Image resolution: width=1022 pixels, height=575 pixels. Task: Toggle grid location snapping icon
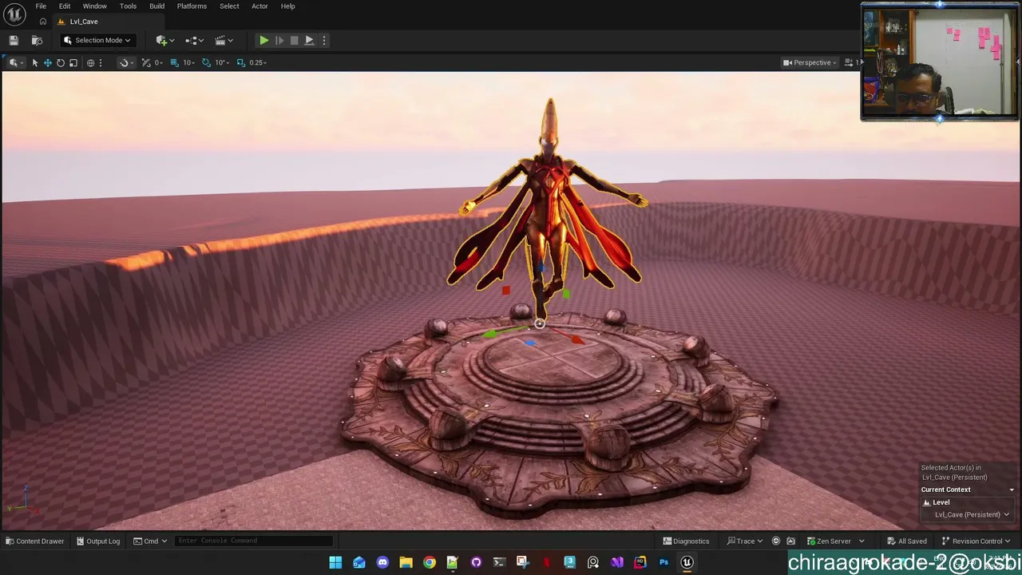coord(174,62)
